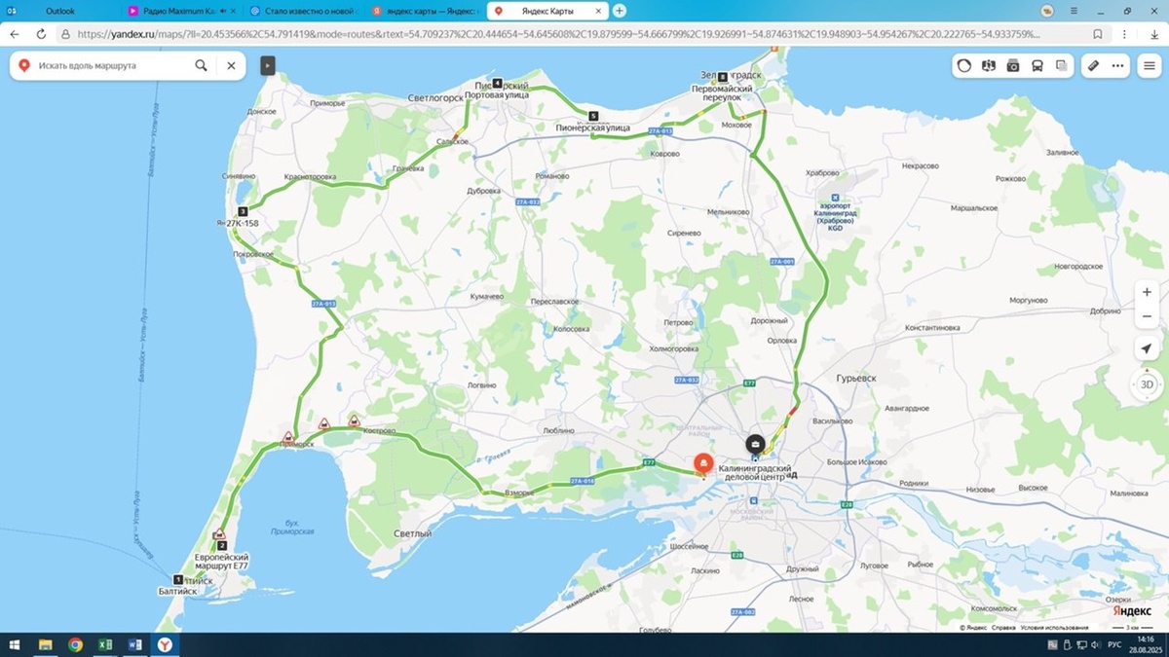Open Excel from the taskbar
1169x657 pixels.
pos(105,644)
